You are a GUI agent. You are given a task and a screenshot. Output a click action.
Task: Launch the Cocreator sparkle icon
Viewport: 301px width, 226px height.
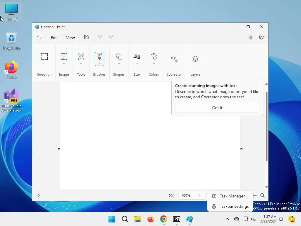[174, 59]
